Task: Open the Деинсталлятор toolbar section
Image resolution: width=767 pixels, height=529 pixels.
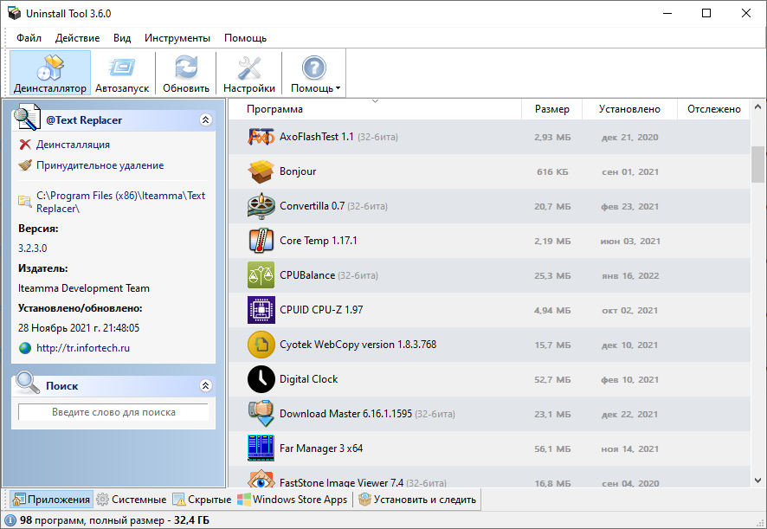Action: click(50, 73)
